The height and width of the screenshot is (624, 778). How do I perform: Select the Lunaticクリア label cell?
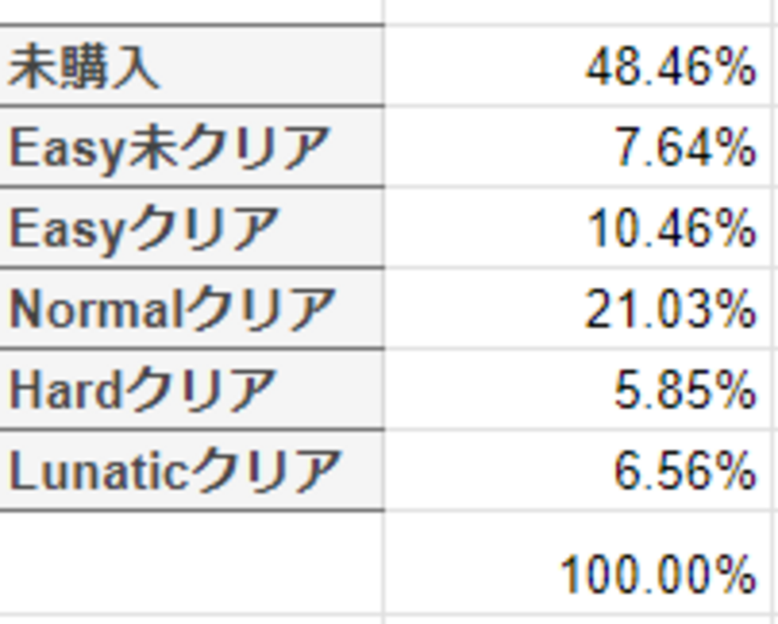point(192,470)
